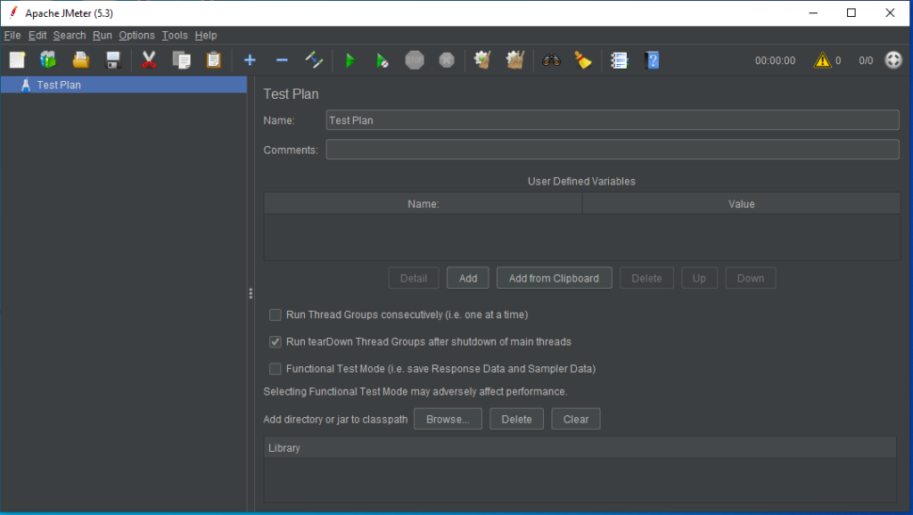The height and width of the screenshot is (515, 913).
Task: Open Search via binoculars icon
Action: pyautogui.click(x=551, y=60)
